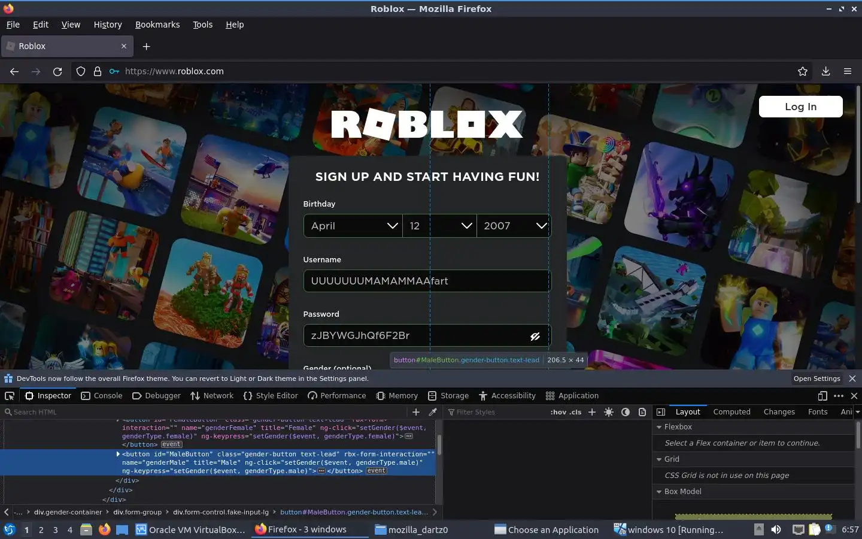The image size is (862, 539).
Task: Click the event badge on FemaleButton
Action: point(171,444)
